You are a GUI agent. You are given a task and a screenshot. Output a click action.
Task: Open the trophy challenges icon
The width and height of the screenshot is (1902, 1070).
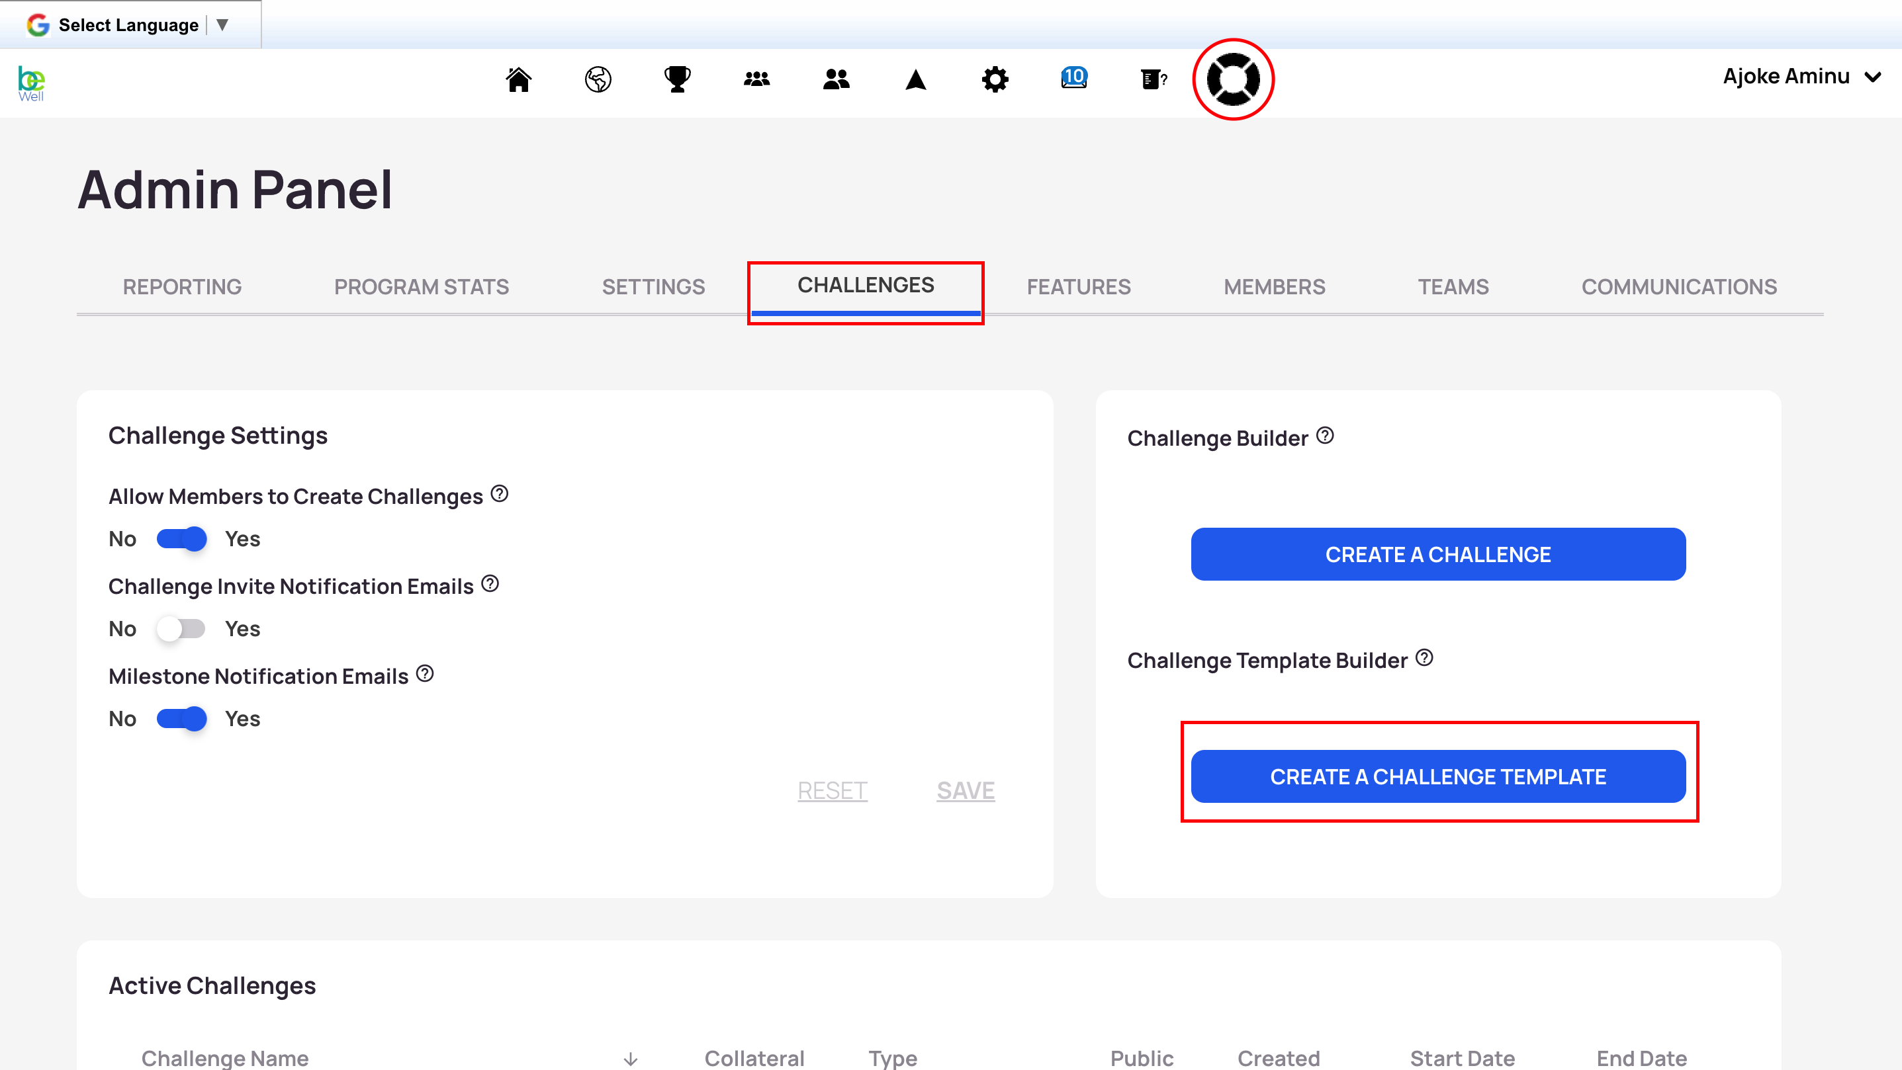click(677, 79)
